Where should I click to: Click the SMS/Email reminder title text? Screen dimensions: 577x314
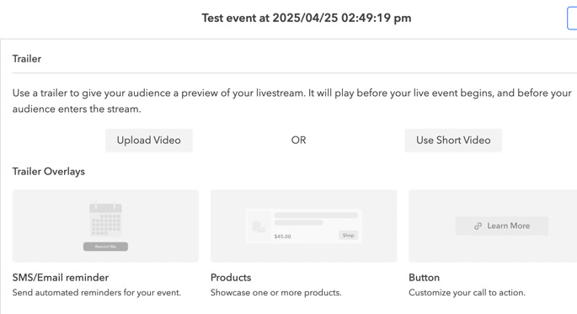click(x=61, y=277)
